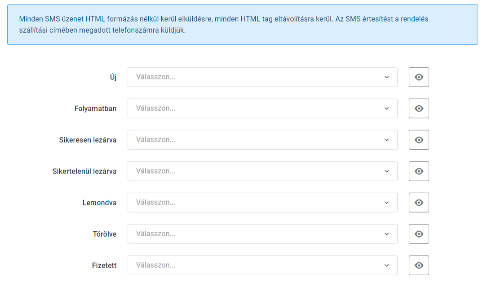Click the eye icon beside Folyamatban
The image size is (483, 286).
419,108
